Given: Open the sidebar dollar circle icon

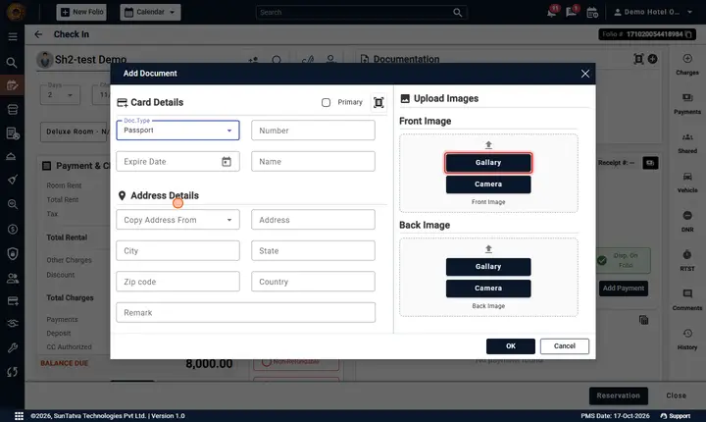Looking at the screenshot, I should coord(13,229).
